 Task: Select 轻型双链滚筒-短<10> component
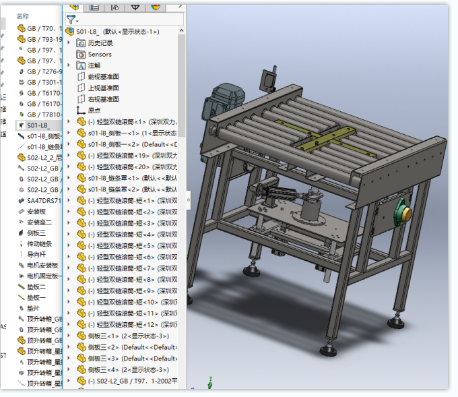127,302
